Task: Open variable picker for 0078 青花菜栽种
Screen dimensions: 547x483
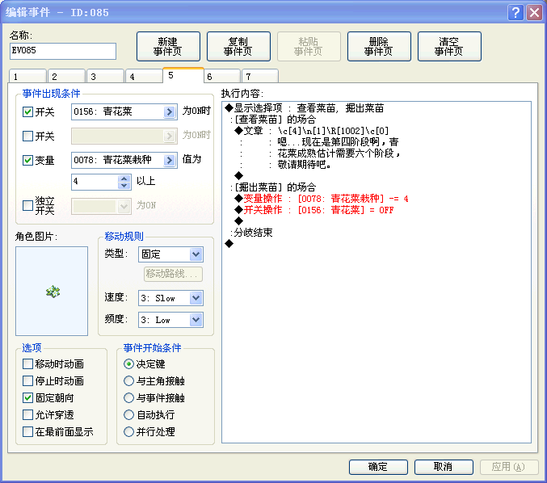Action: click(x=169, y=160)
